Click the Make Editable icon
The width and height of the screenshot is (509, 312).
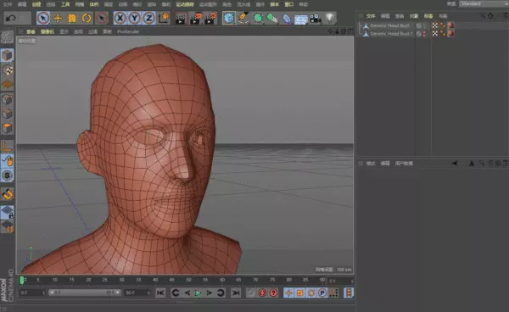pyautogui.click(x=7, y=37)
